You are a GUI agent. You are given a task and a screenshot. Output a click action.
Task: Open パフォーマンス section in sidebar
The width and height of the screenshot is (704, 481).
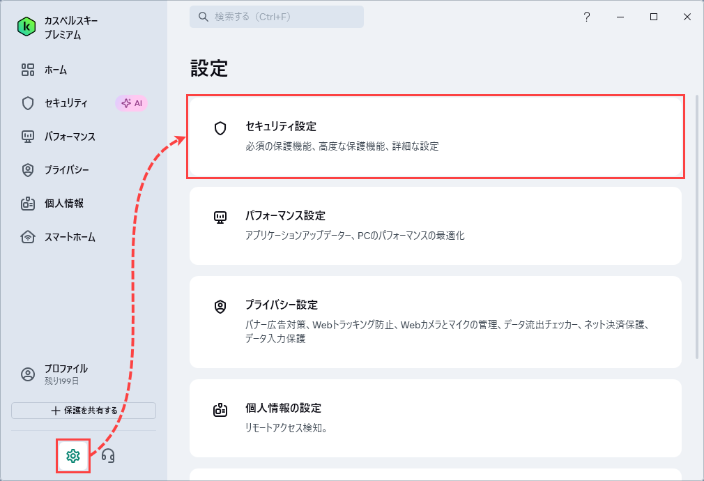click(x=70, y=137)
